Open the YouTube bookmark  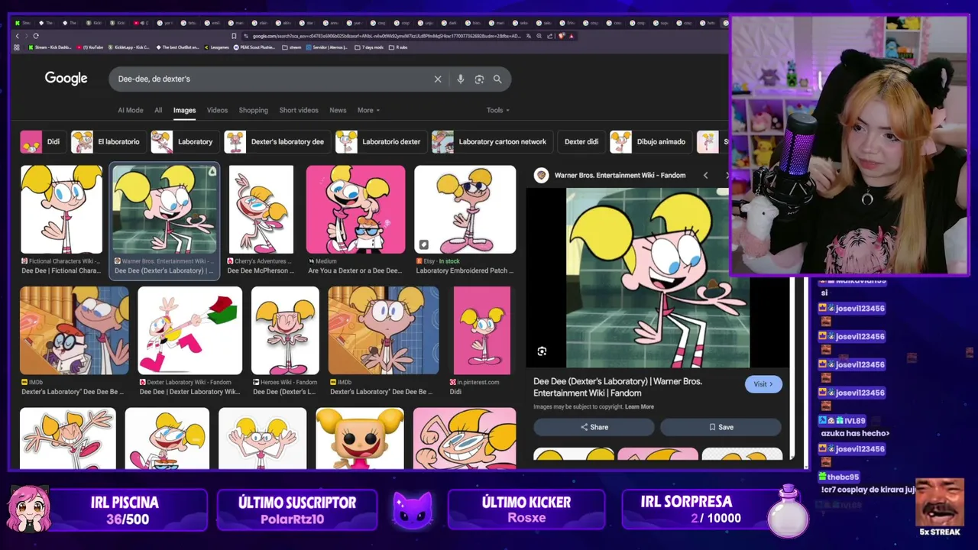coord(89,47)
